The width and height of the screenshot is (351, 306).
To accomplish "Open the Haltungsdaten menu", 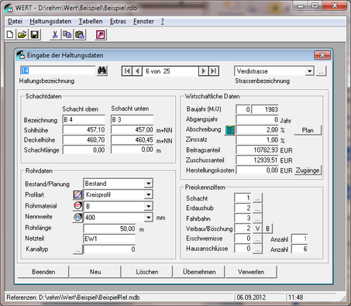I will tap(50, 22).
